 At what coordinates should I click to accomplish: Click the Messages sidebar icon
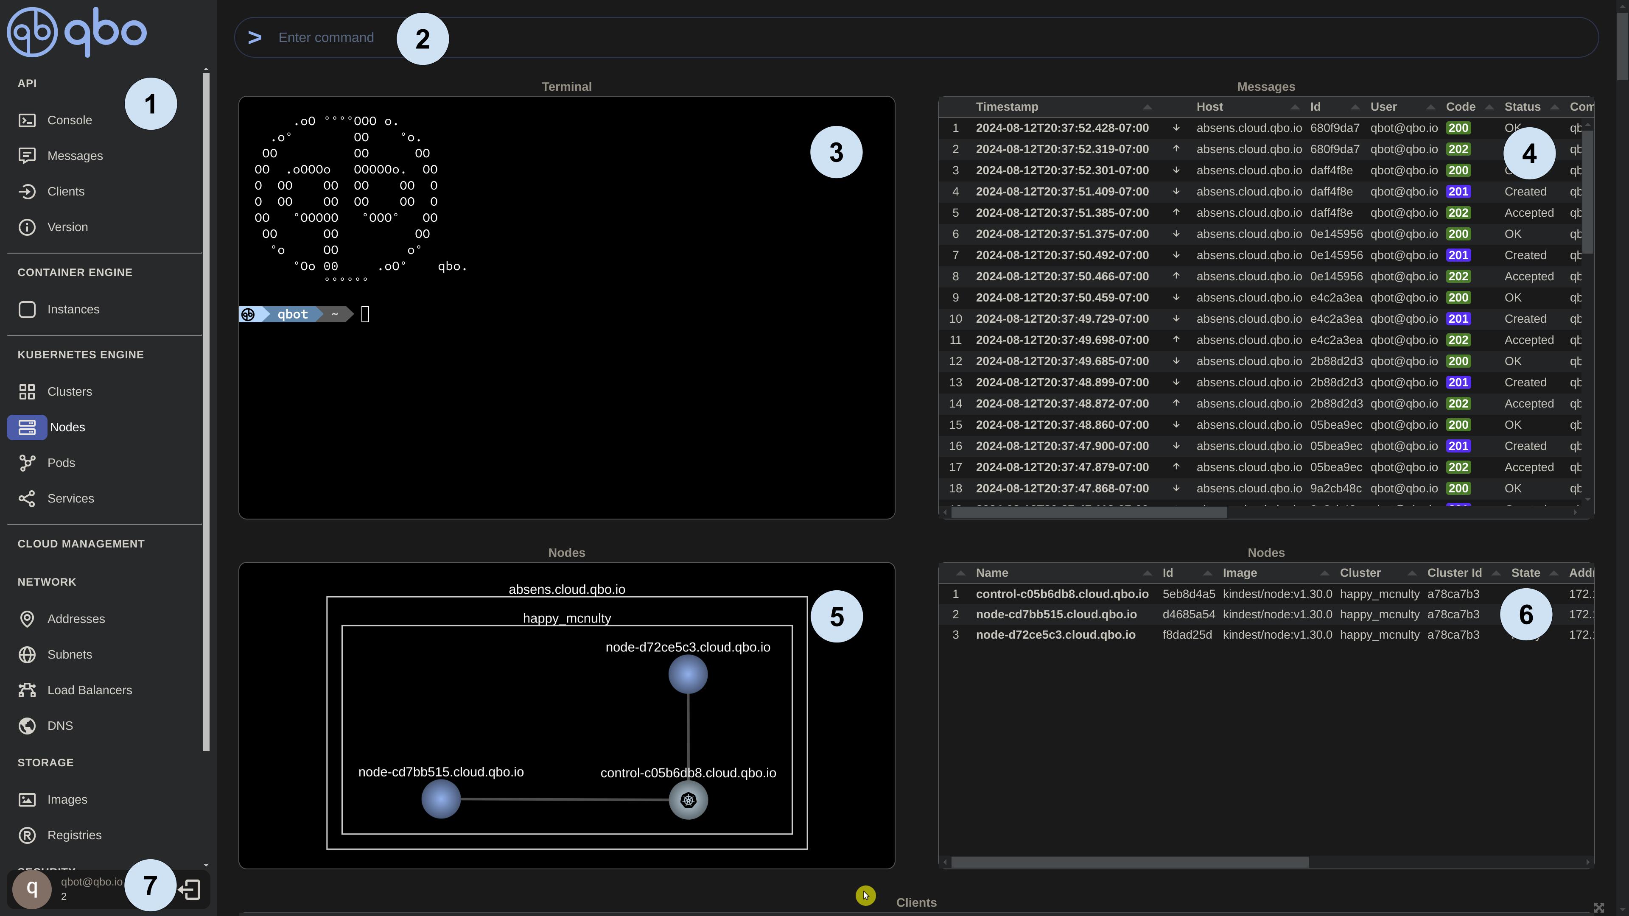click(x=27, y=156)
